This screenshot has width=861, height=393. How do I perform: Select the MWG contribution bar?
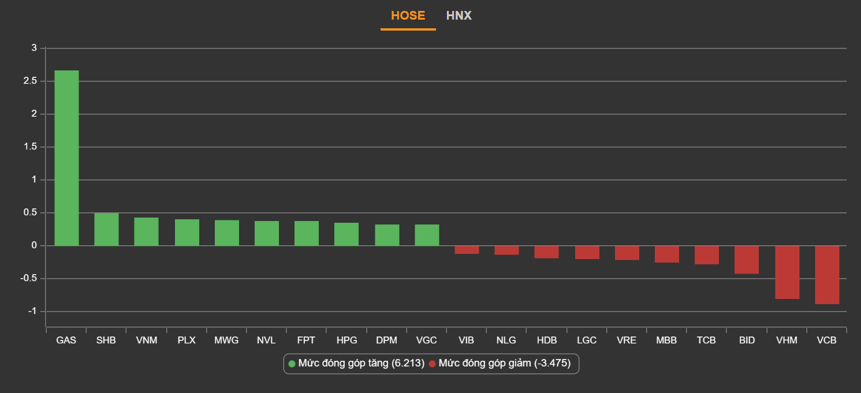pos(226,233)
